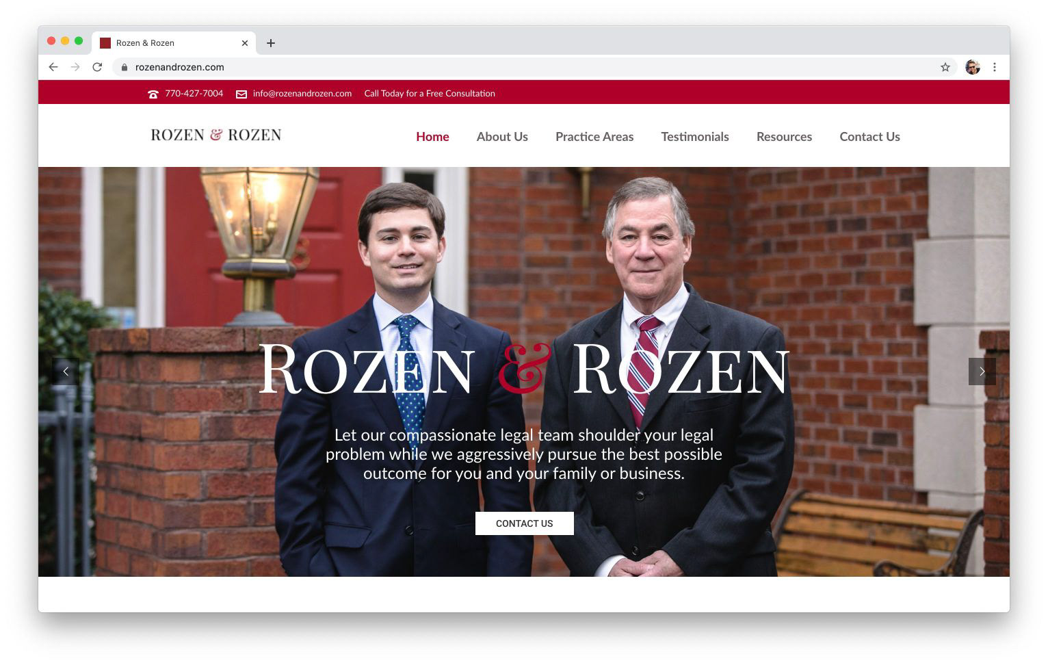Click the browser back arrow
1048x663 pixels.
[53, 67]
